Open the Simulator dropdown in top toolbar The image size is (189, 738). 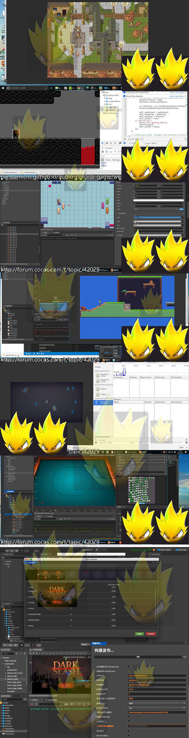pos(87,550)
